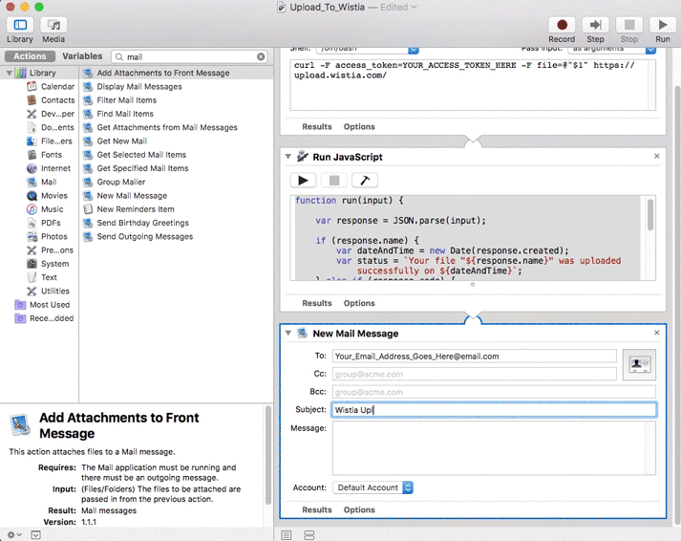Toggle the description pane visibility button

coord(36,534)
